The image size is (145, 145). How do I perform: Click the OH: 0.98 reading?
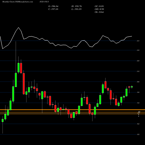(x=99, y=9)
